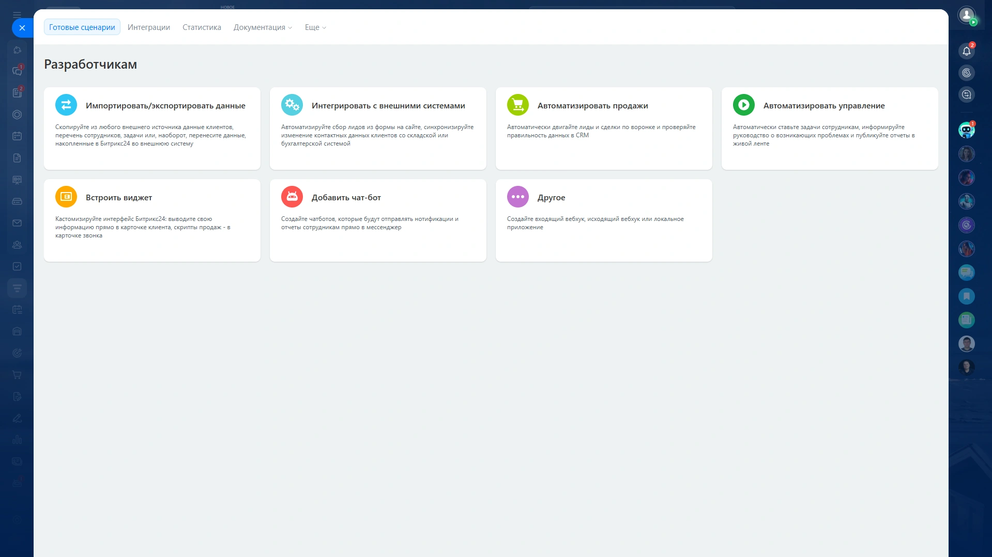Open the shopping cart icon in left sidebar

click(17, 375)
